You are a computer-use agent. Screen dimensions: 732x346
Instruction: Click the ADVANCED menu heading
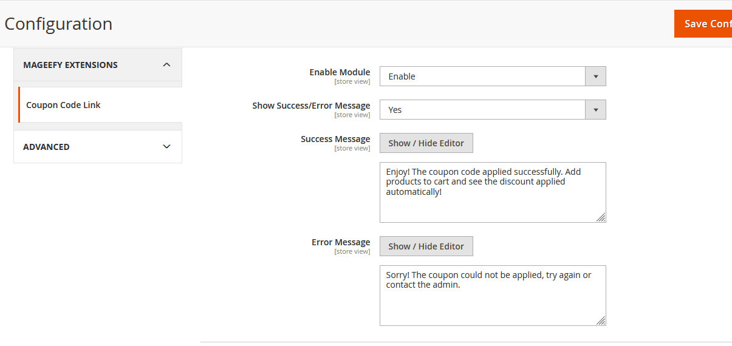[46, 147]
